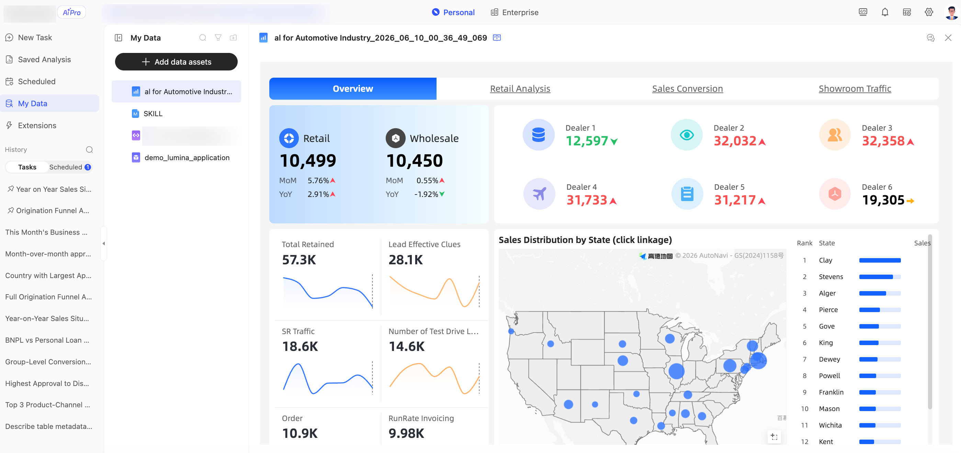
Task: Click the user avatar
Action: (951, 12)
